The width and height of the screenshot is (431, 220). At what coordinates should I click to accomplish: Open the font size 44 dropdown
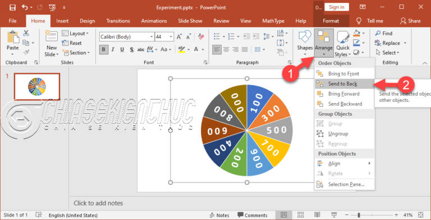click(x=171, y=36)
